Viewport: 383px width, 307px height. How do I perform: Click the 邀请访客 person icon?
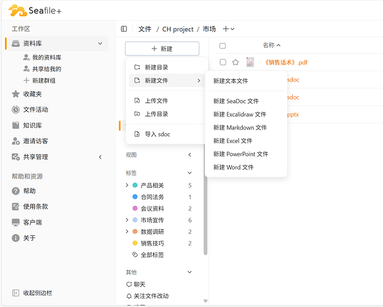click(15, 141)
